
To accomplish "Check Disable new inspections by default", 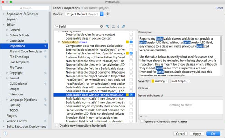I will [x=57, y=126].
